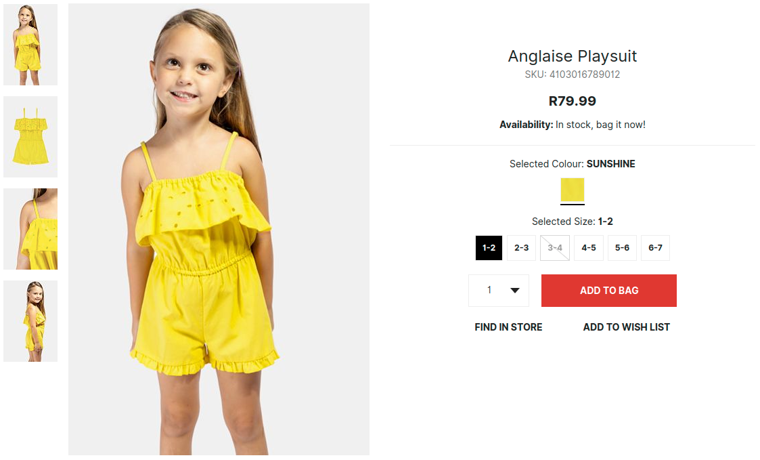
Task: Switch to size 4-5
Action: (589, 248)
